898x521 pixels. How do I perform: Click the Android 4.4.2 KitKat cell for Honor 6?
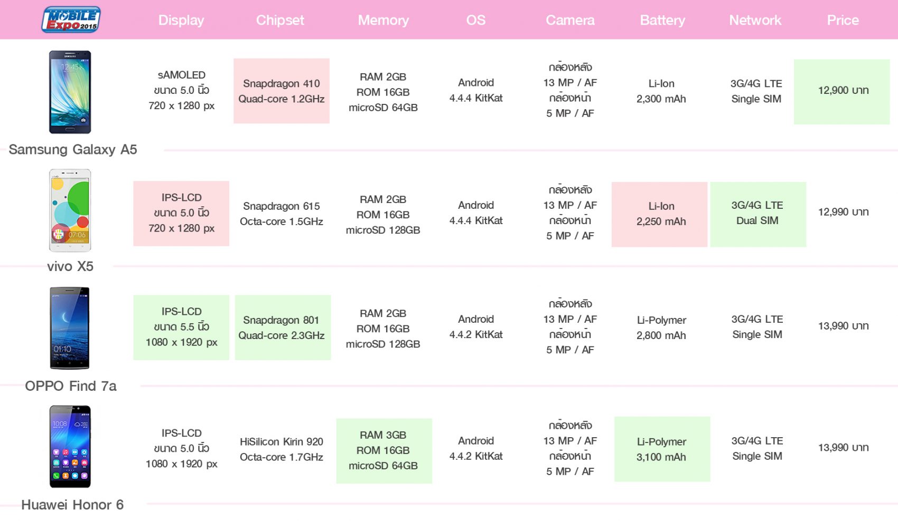[x=476, y=448]
